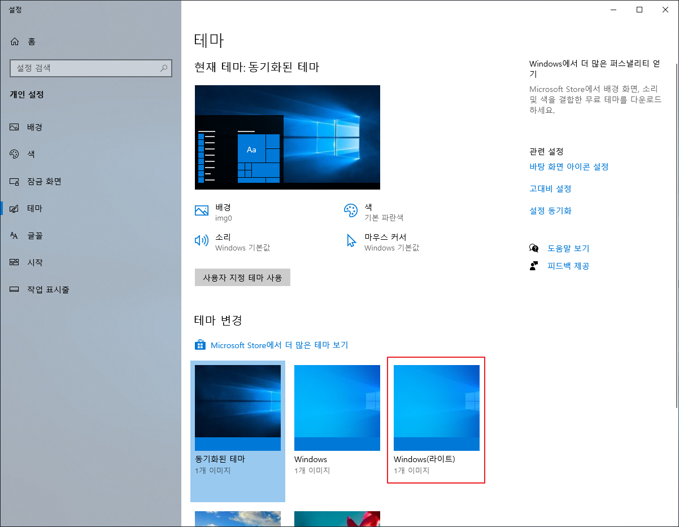Image resolution: width=679 pixels, height=527 pixels.
Task: Click the 글꼴 font icon in sidebar
Action: (15, 235)
